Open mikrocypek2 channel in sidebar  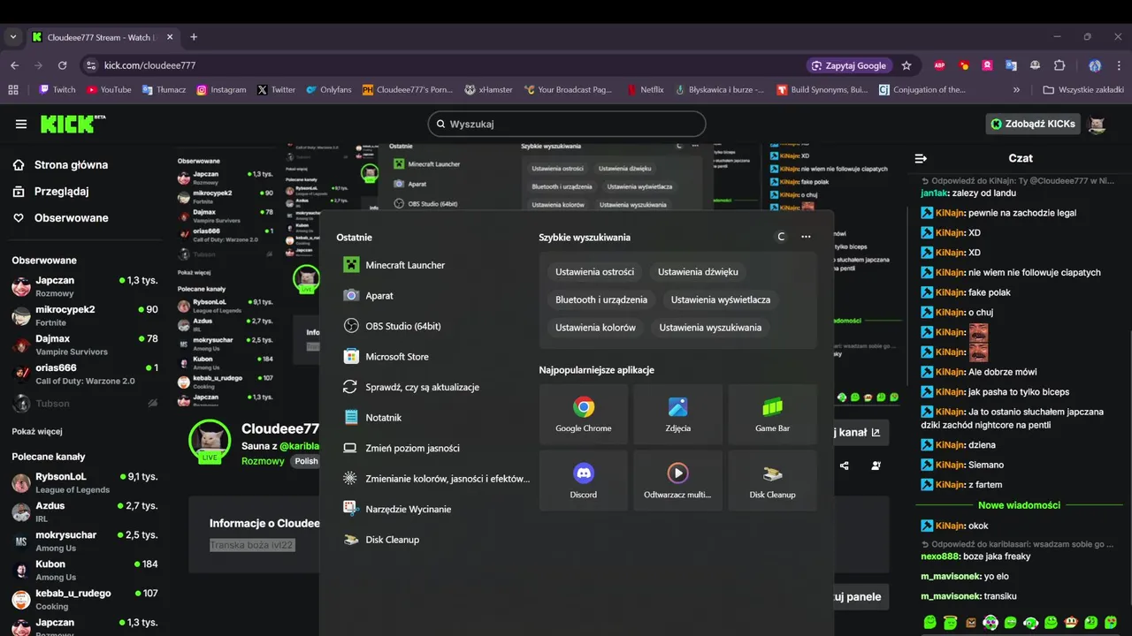85,315
